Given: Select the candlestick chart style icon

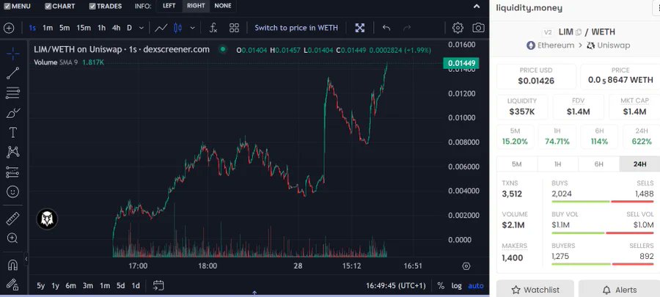Looking at the screenshot, I should tap(177, 28).
